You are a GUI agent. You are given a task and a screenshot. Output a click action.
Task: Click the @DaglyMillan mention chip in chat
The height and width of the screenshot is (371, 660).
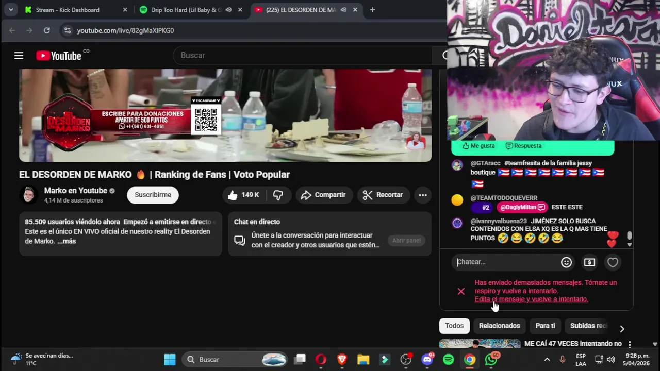(x=522, y=207)
